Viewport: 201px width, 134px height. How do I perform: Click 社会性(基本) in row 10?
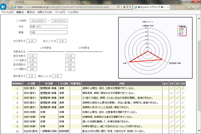click(x=31, y=131)
